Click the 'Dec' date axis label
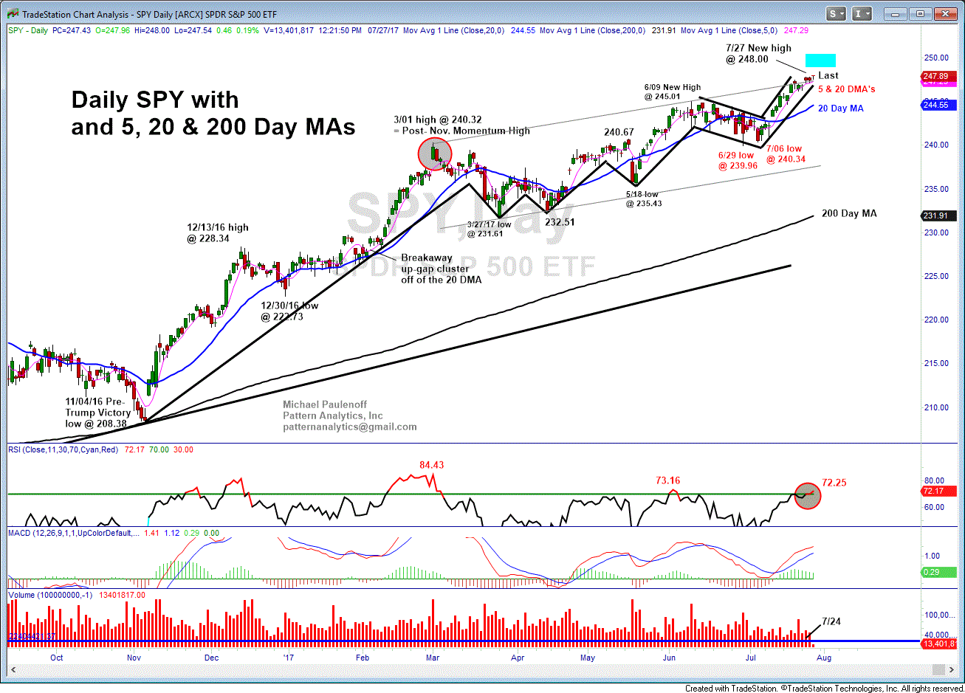Image resolution: width=965 pixels, height=693 pixels. (x=211, y=658)
